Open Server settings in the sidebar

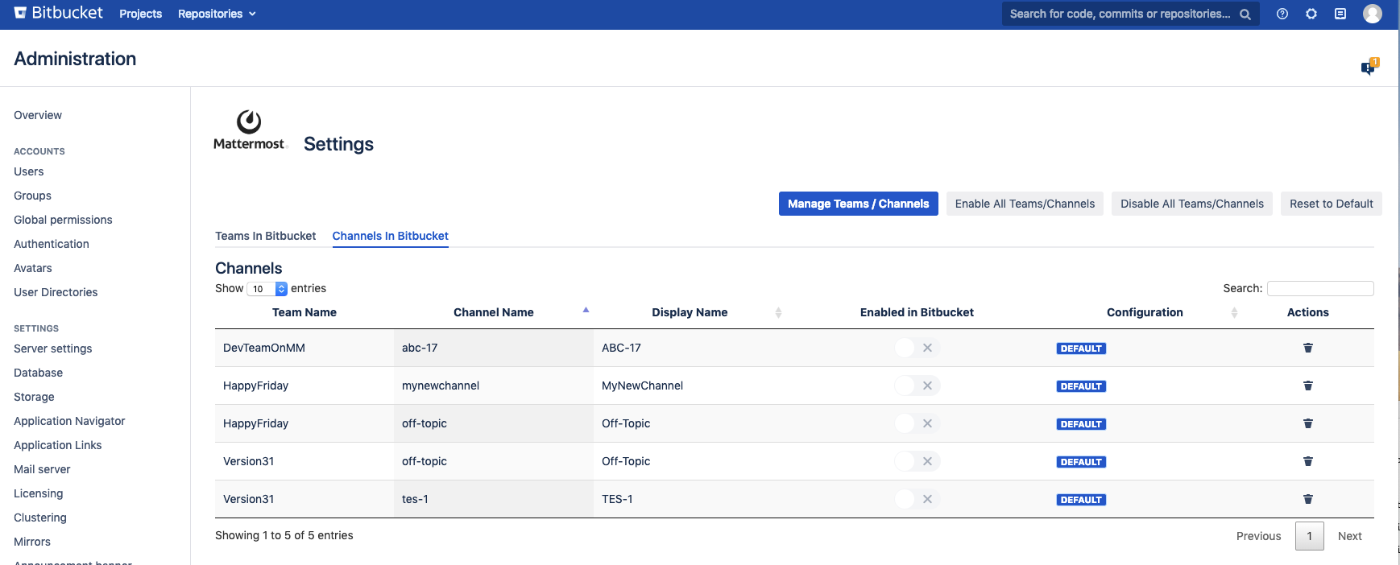point(53,348)
